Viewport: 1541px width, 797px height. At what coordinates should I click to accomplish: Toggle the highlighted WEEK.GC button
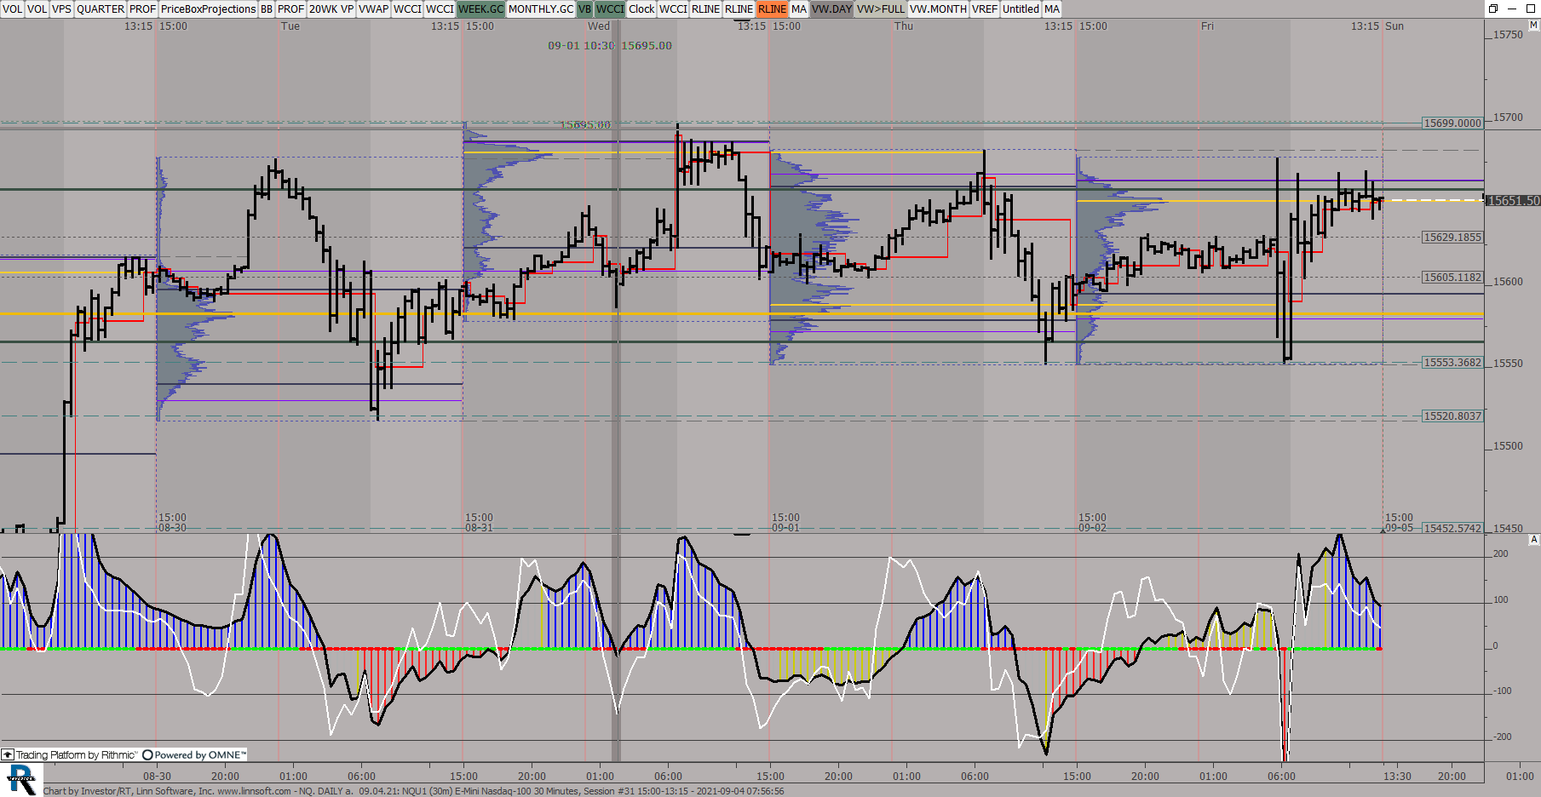(480, 9)
